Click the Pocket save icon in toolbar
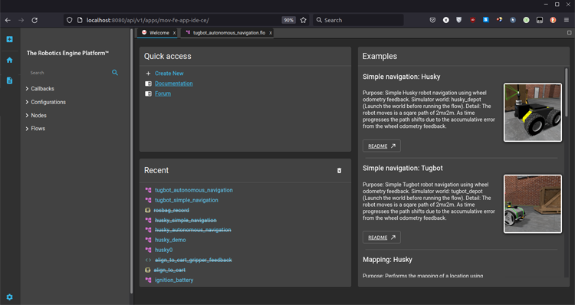Viewport: 575px width, 305px height. pyautogui.click(x=432, y=20)
